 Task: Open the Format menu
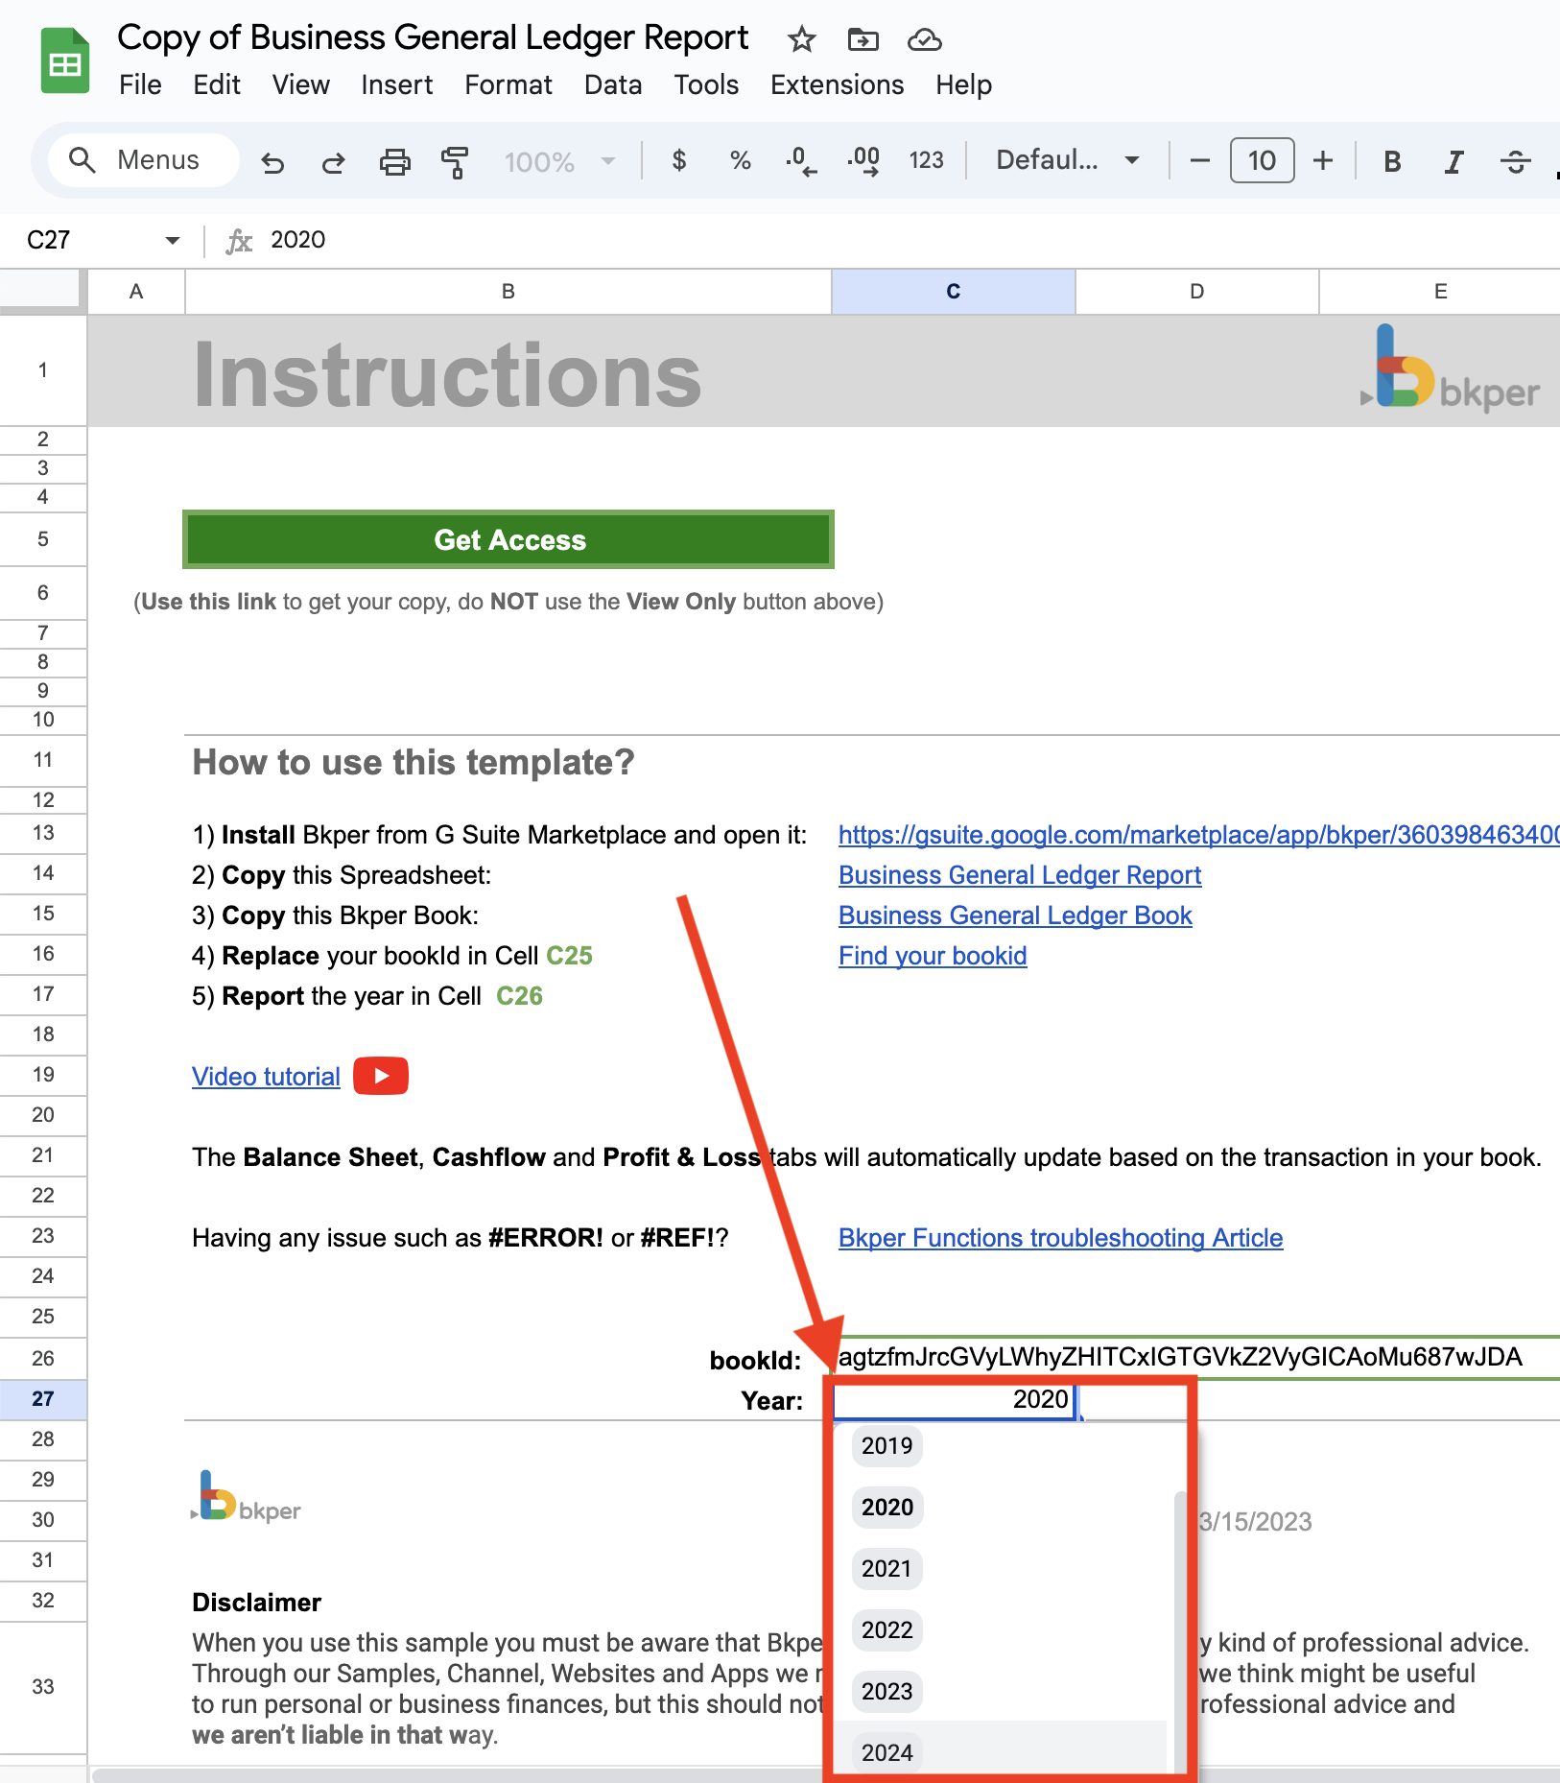pyautogui.click(x=508, y=84)
